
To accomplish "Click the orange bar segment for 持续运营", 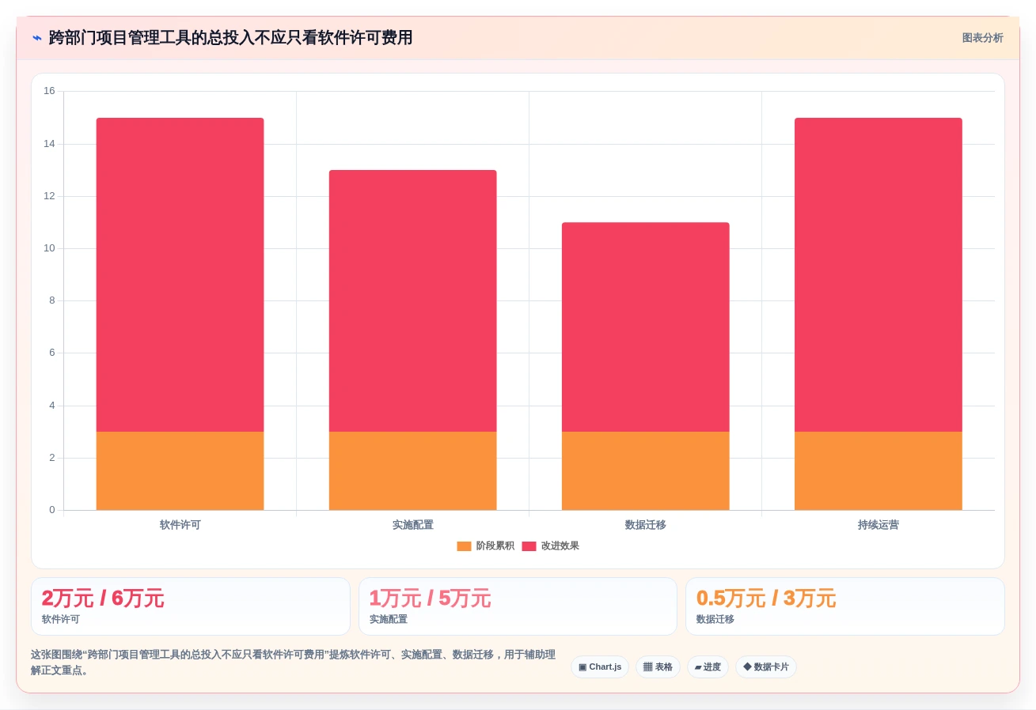I will pyautogui.click(x=878, y=471).
